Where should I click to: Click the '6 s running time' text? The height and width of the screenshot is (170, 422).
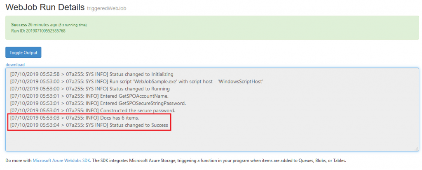[72, 25]
